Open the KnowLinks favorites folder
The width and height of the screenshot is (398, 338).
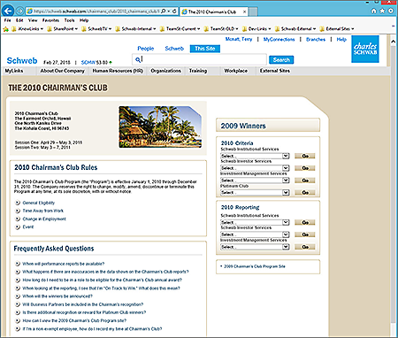27,29
